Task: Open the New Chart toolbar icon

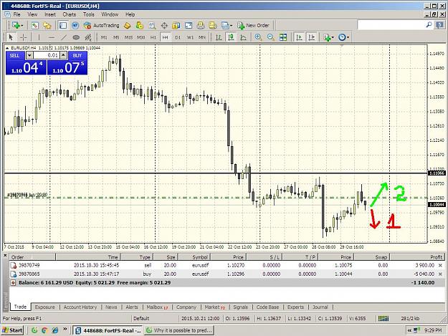Action: pyautogui.click(x=16, y=25)
